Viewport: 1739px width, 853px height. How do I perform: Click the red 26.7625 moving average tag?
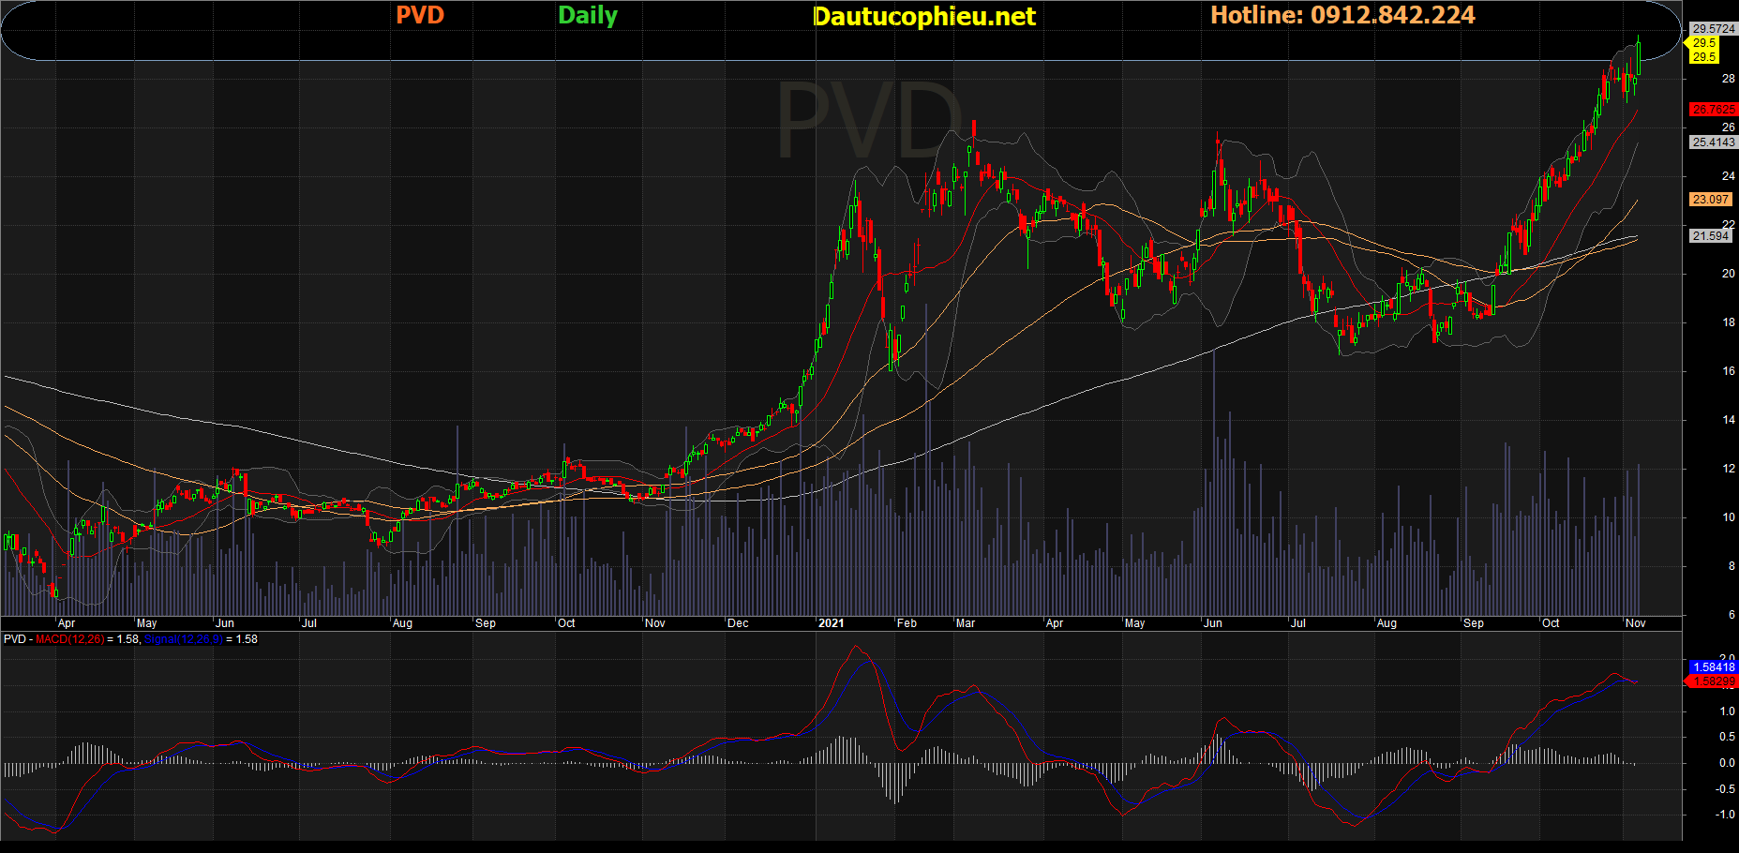tap(1713, 110)
